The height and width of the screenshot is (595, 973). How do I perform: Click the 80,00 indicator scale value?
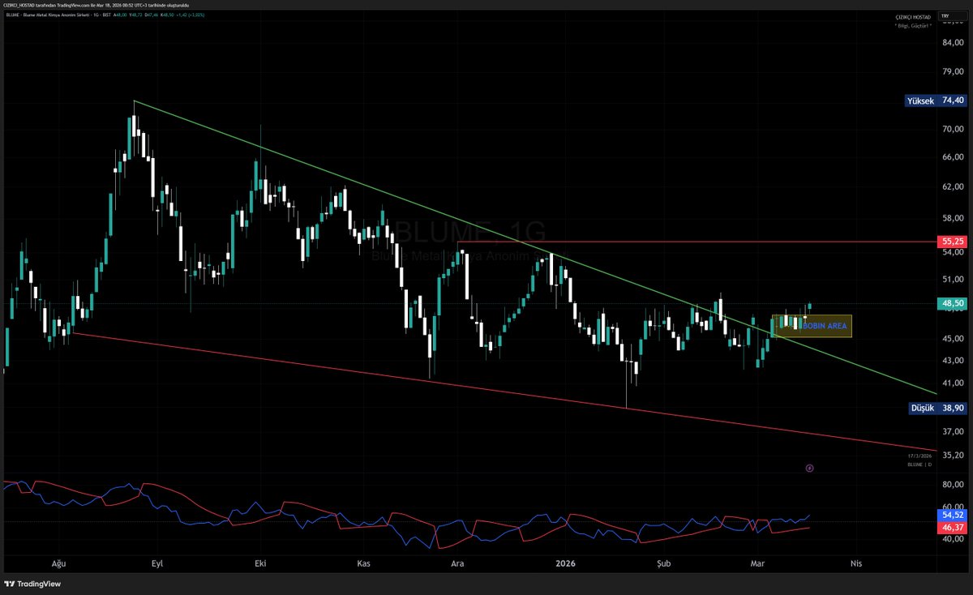point(952,485)
